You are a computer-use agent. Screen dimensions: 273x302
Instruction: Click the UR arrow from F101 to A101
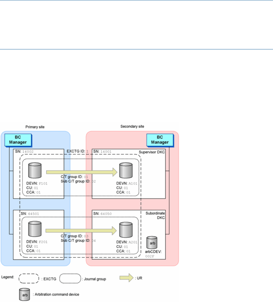[x=82, y=172]
